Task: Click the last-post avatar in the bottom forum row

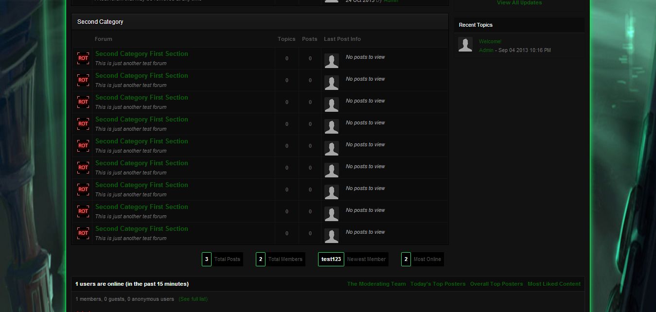Action: tap(331, 236)
